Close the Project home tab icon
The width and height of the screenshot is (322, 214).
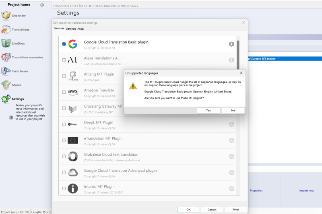pyautogui.click(x=42, y=5)
